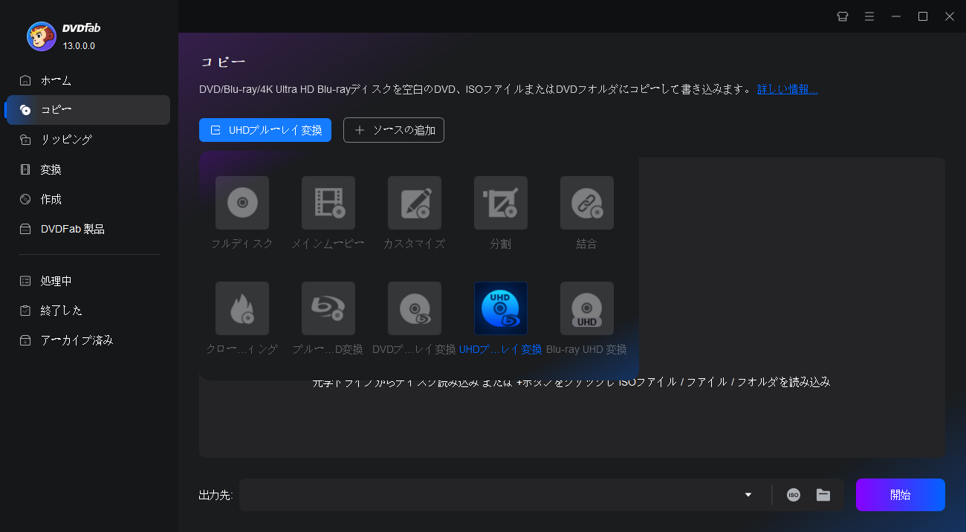Click the UHDブルーレイ変換 mode switcher button
The image size is (966, 532).
click(x=265, y=130)
